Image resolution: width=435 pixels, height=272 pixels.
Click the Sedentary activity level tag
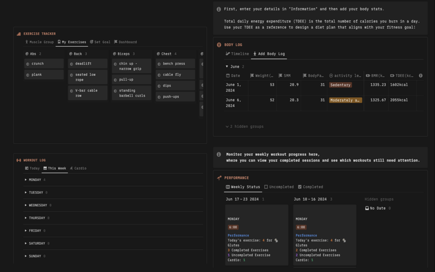[340, 85]
